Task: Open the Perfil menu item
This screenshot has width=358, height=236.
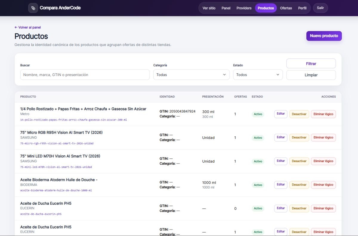Action: tap(302, 8)
